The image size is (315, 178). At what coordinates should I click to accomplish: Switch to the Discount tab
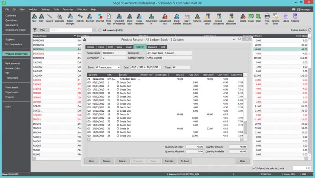click(x=152, y=47)
